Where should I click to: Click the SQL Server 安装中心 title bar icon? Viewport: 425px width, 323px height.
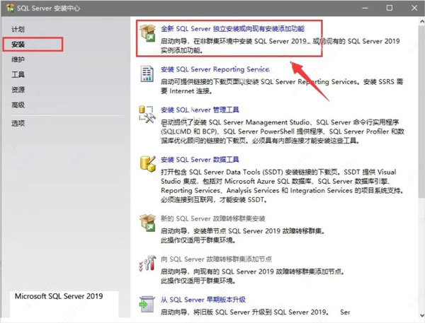[x=8, y=8]
